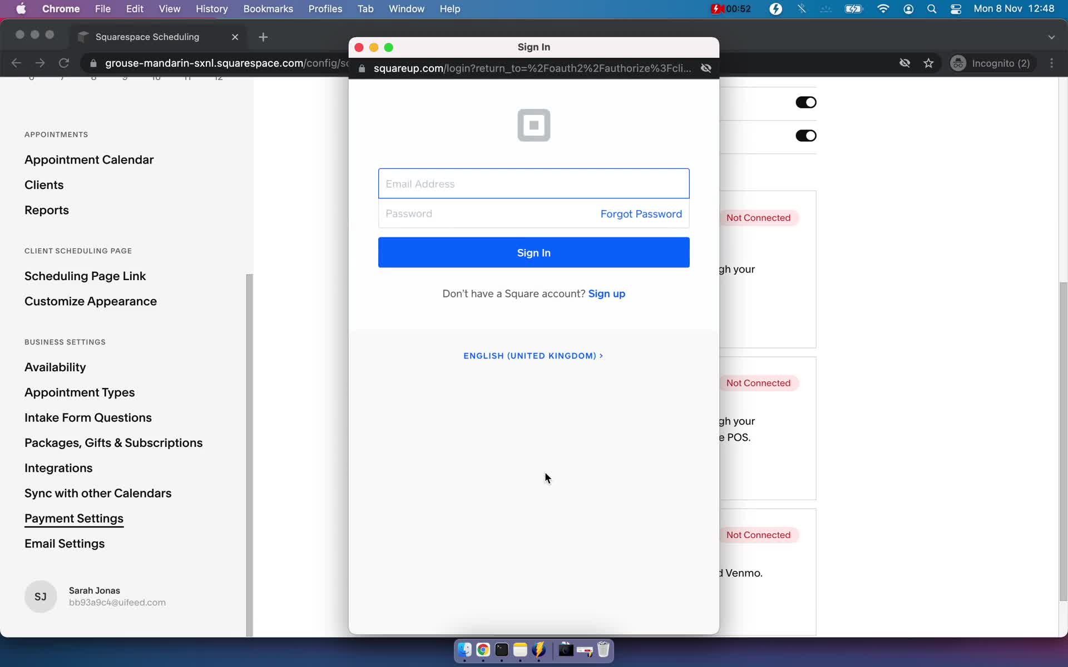1068x667 pixels.
Task: Click the battery status icon
Action: (853, 9)
